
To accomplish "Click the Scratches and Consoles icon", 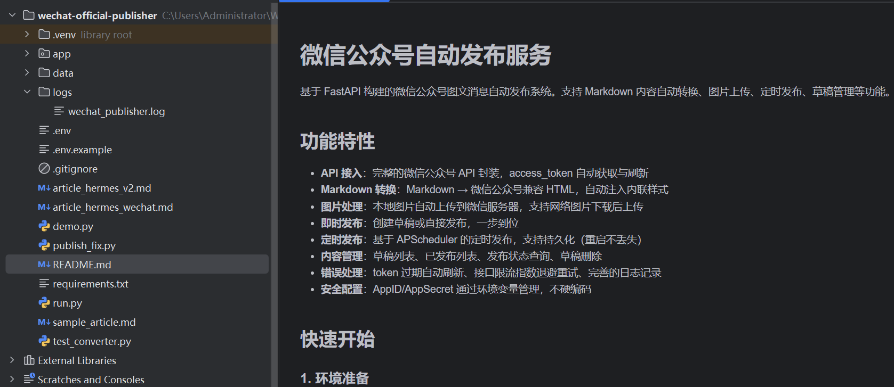I will coord(29,379).
